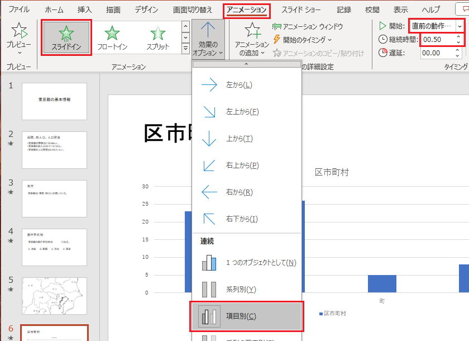Increase the duration value with spinner
The image size is (469, 341).
(458, 37)
